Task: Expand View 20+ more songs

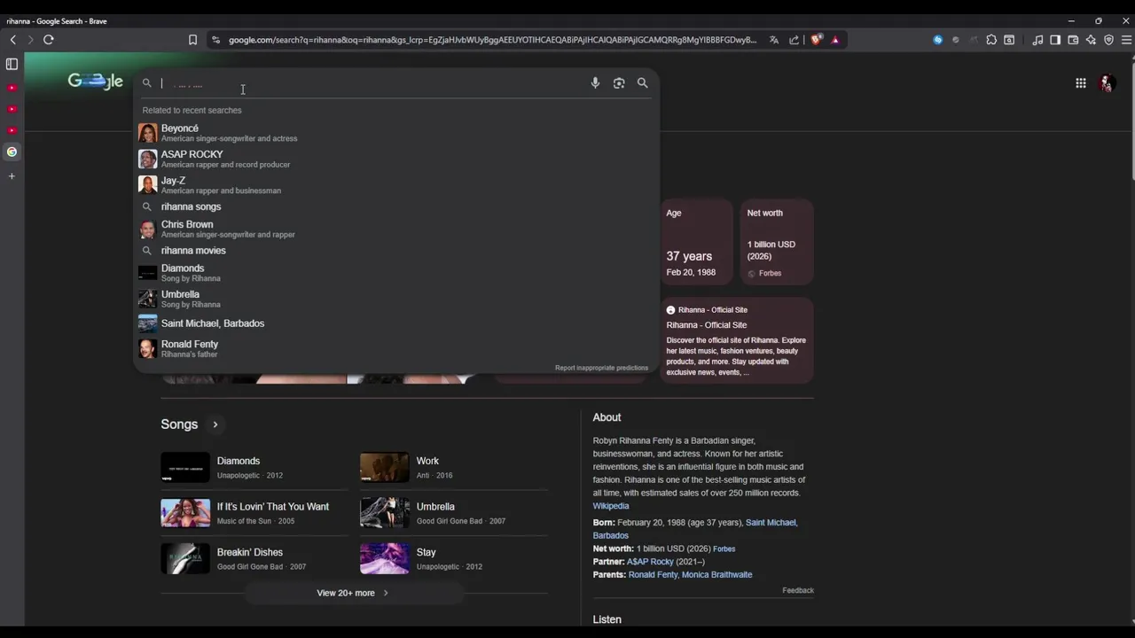Action: (353, 593)
